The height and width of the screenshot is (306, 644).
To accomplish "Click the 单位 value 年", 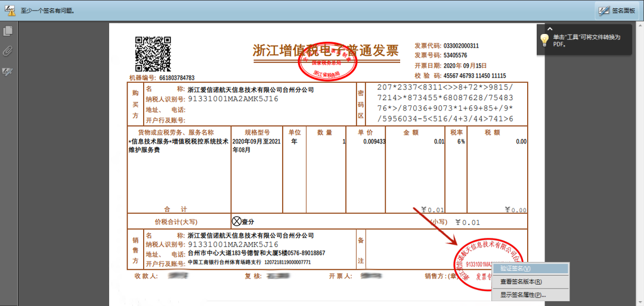I will coord(294,142).
